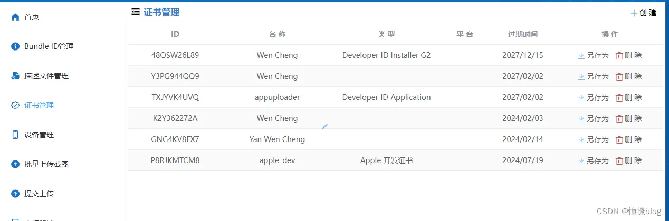Click 另存为 for Yan Wen Cheng certificate
Screen dimensions: 669x221
pyautogui.click(x=598, y=139)
